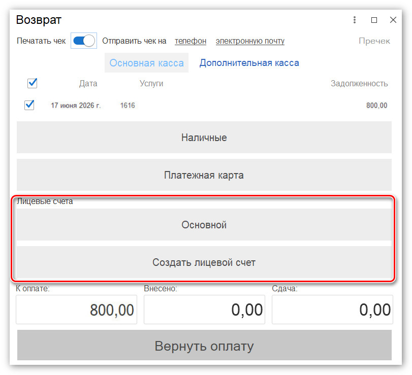Choose Наличные payment method
This screenshot has height=375, width=412.
pyautogui.click(x=204, y=137)
